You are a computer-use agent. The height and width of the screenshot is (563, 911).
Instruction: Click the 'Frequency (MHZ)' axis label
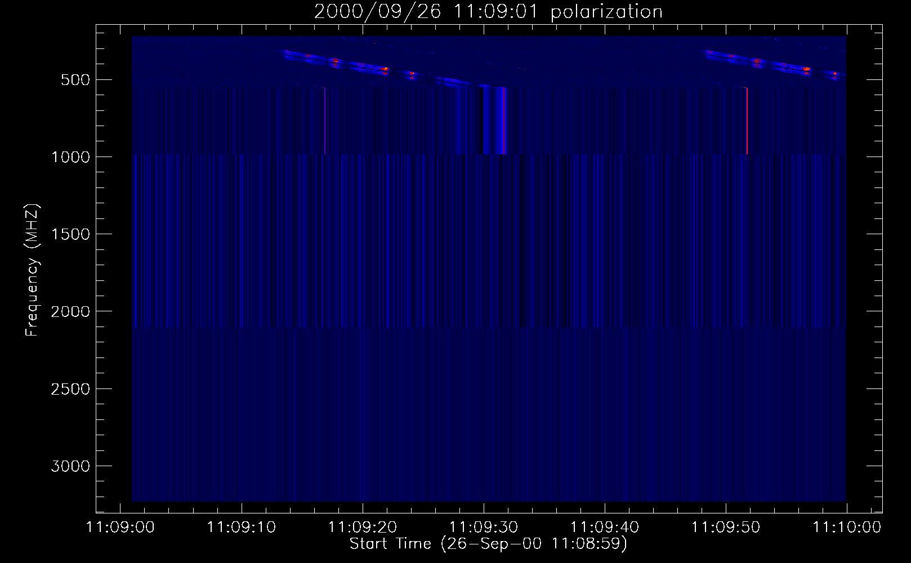tap(32, 270)
